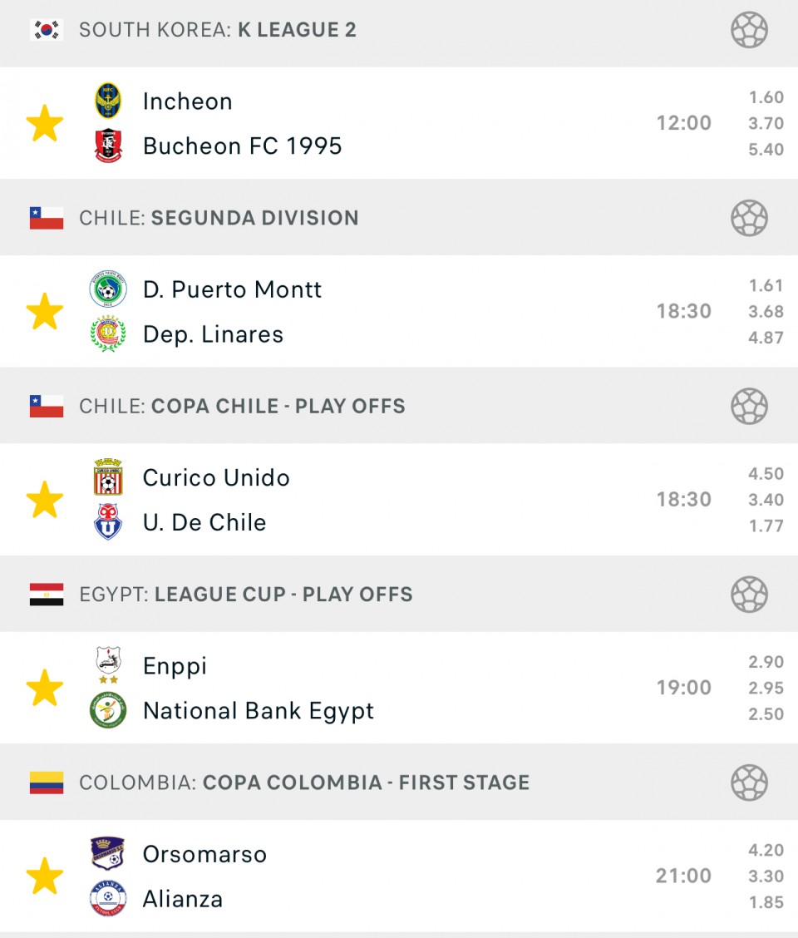This screenshot has width=798, height=938.
Task: Open Chile Segunda Division league header
Action: (219, 218)
